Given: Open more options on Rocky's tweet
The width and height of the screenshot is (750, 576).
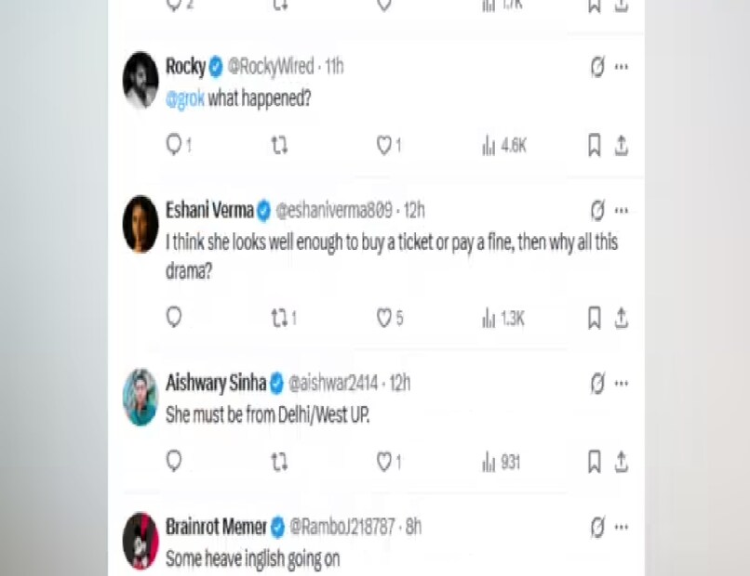Looking at the screenshot, I should (622, 67).
